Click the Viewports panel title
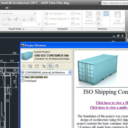 (62, 29)
